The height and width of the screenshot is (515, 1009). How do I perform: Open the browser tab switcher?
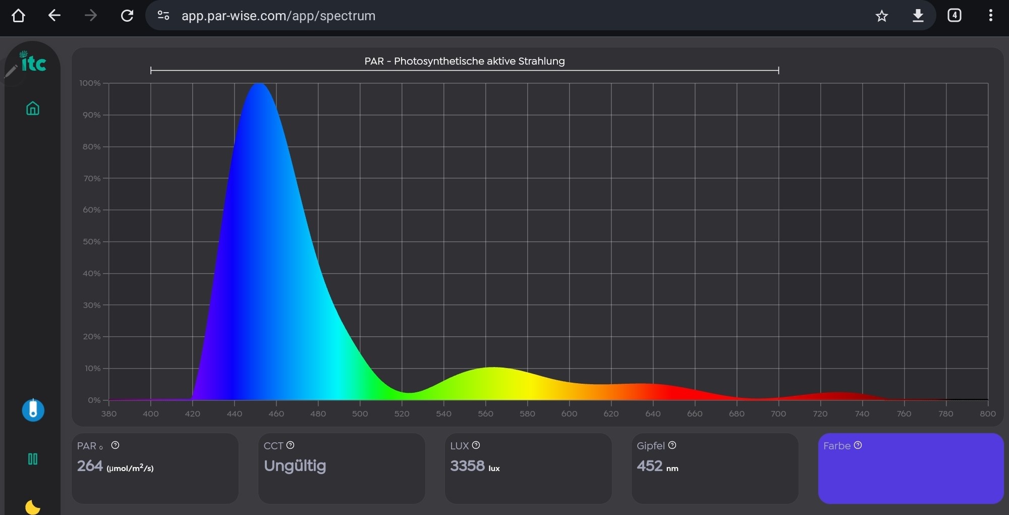point(954,16)
